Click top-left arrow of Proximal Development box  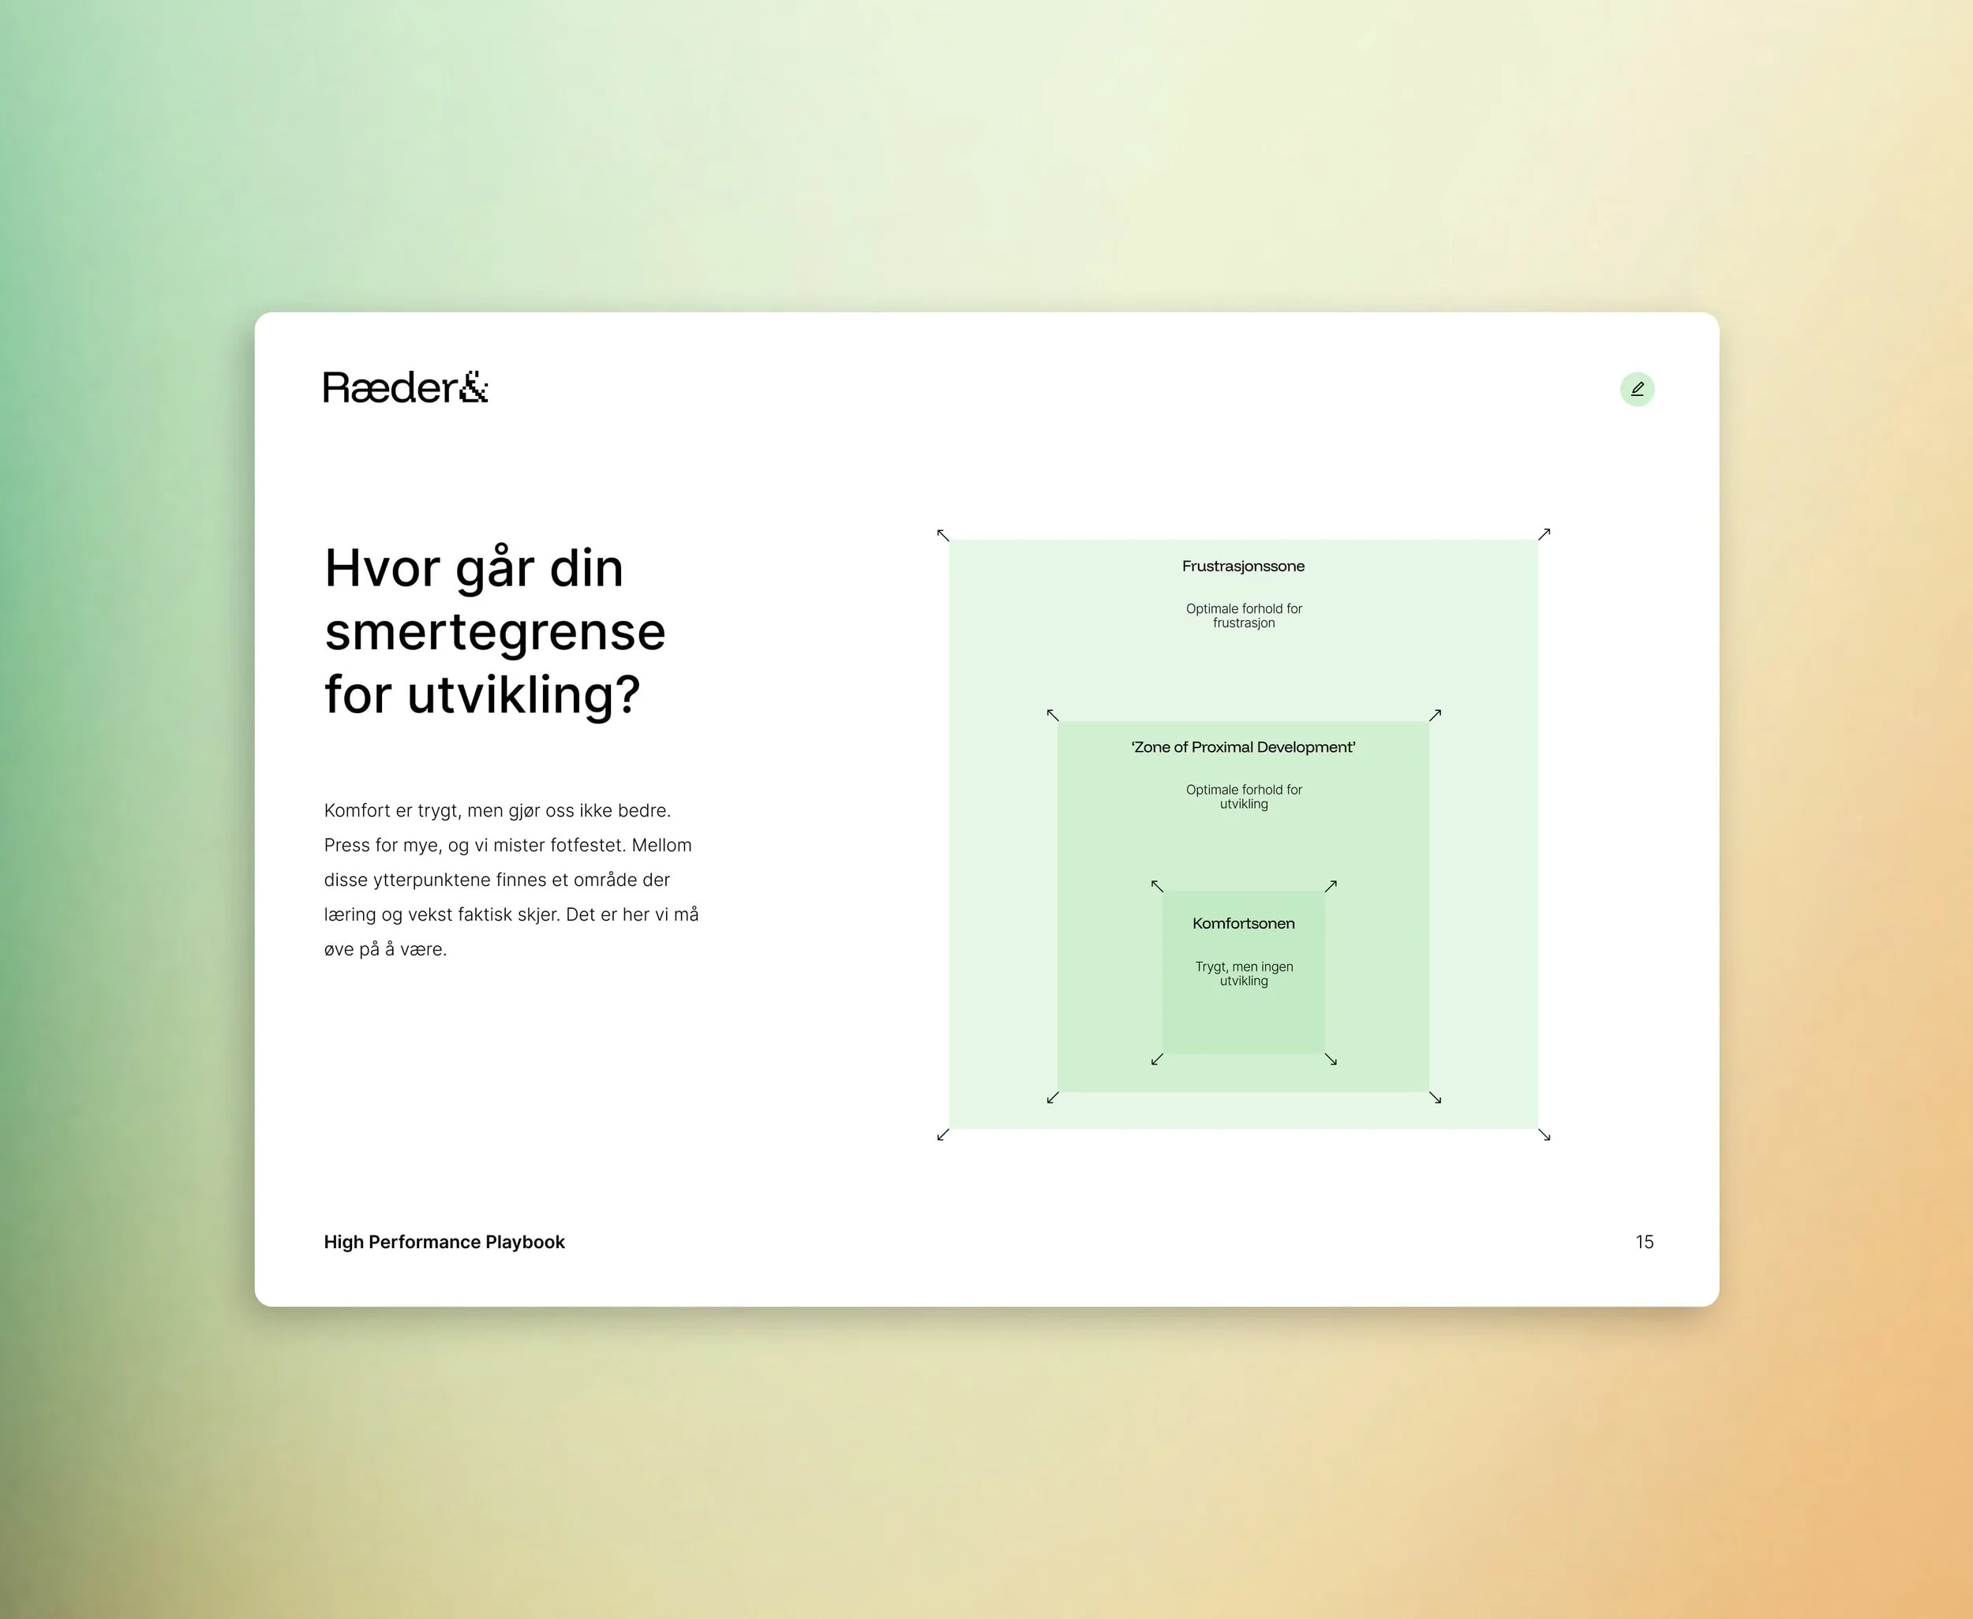tap(1052, 714)
